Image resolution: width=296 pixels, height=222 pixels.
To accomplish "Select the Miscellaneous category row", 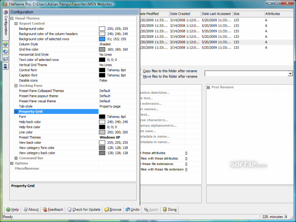I will (73, 169).
